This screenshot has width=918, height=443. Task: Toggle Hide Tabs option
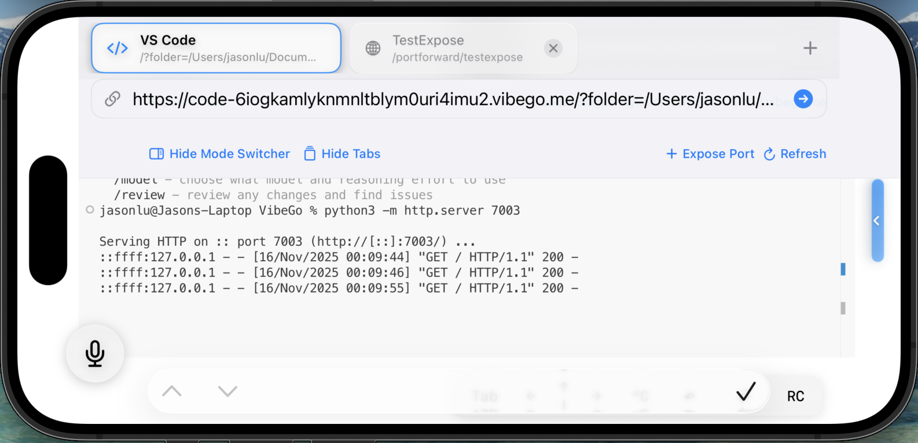click(342, 154)
